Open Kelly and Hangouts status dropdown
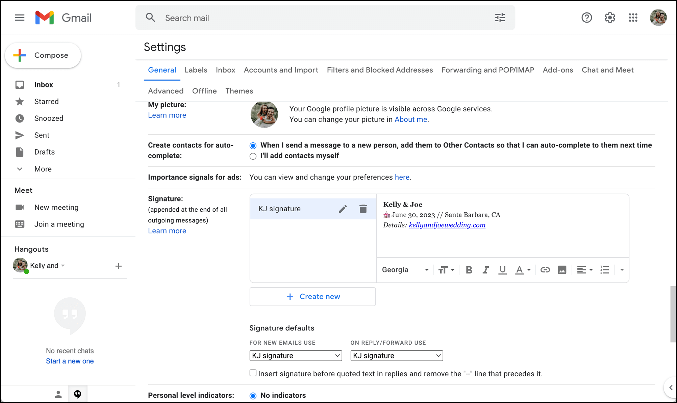 click(x=63, y=266)
